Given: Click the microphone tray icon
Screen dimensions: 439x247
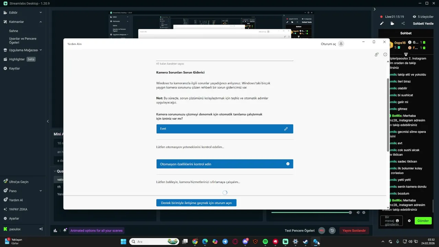Looking at the screenshot, I should tap(398, 242).
